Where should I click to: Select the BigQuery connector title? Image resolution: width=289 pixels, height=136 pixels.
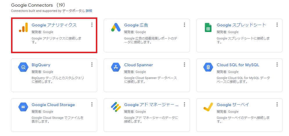[41, 65]
